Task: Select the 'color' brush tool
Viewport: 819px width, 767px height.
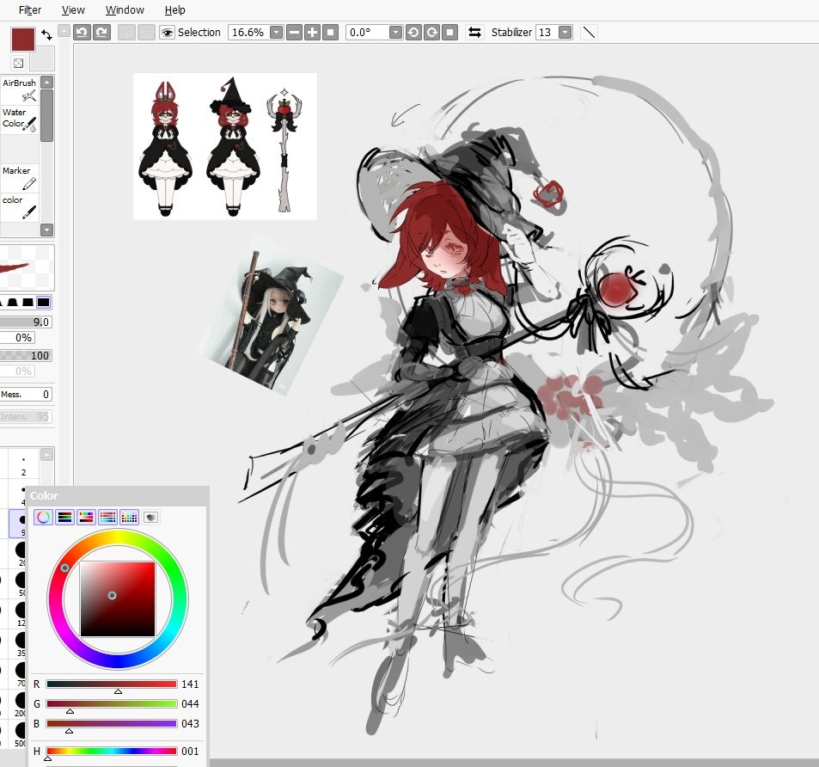Action: 19,207
